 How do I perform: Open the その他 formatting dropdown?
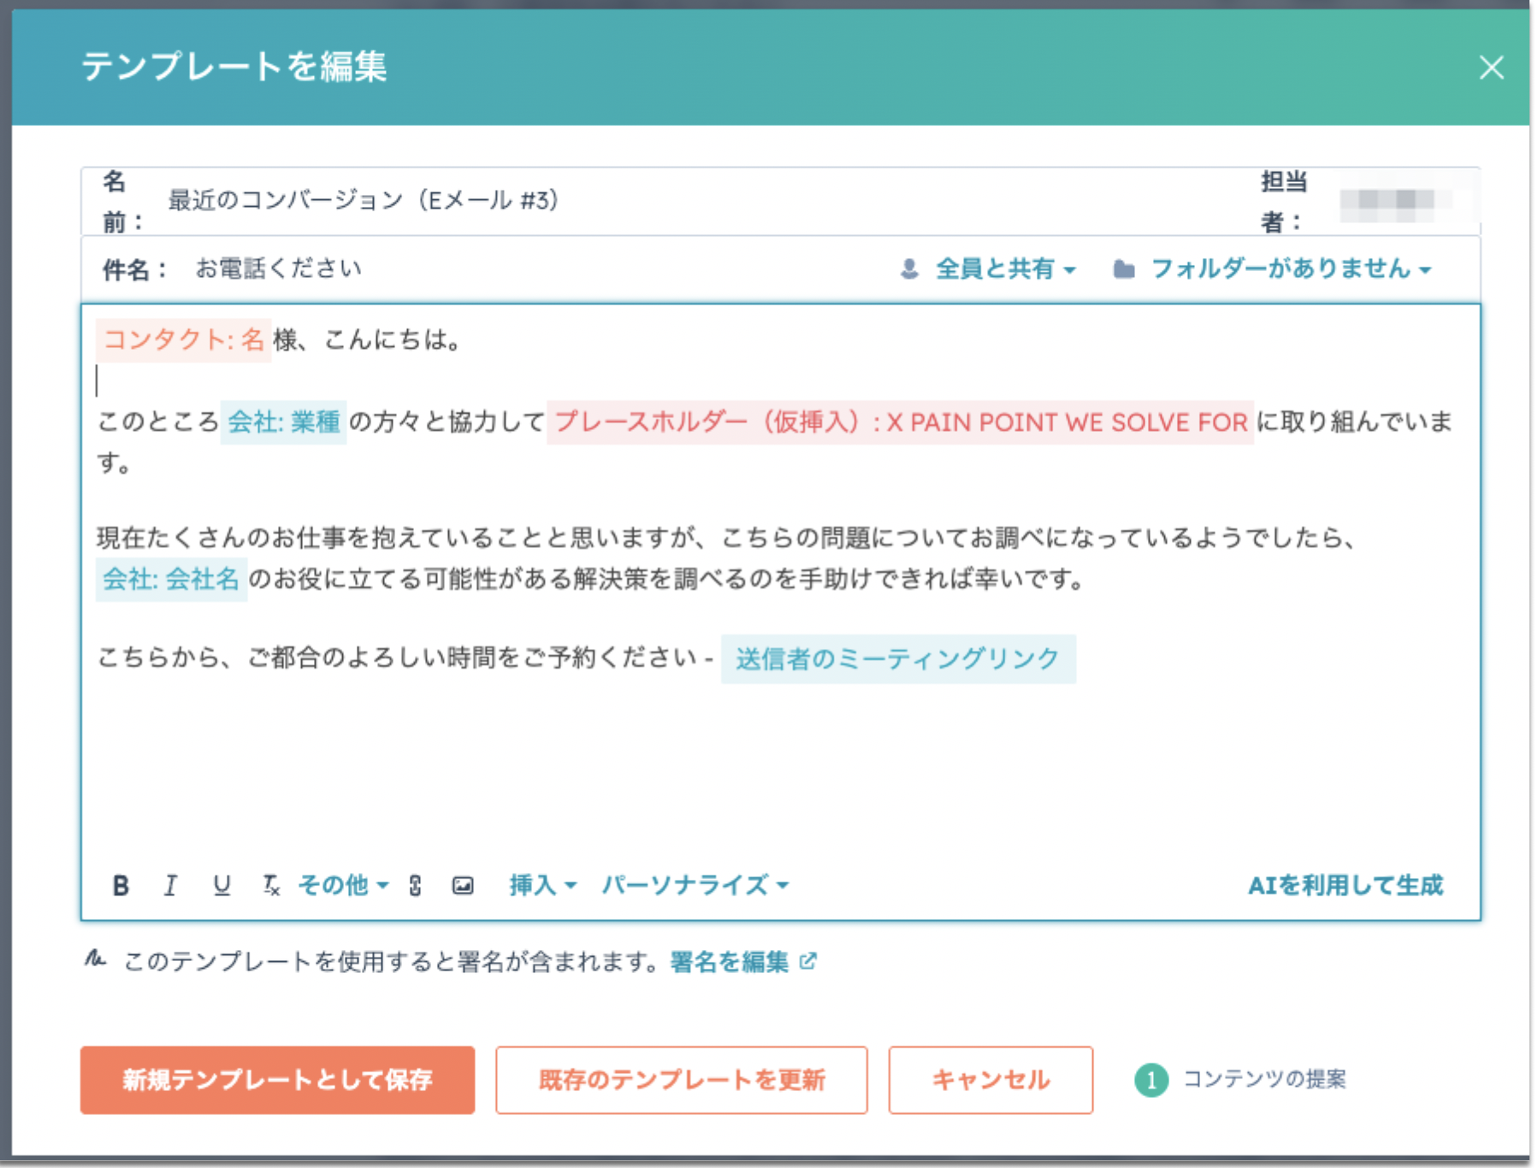coord(342,886)
